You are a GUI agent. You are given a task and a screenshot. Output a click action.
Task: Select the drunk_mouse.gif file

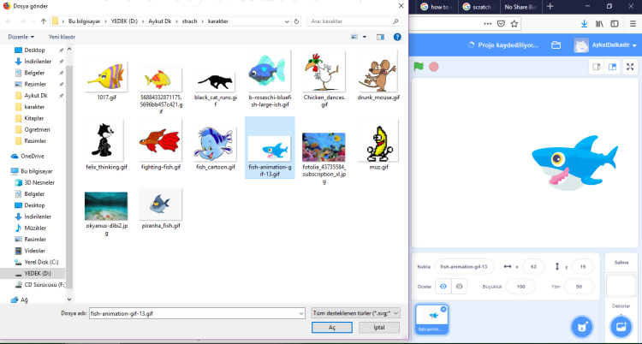[378, 76]
